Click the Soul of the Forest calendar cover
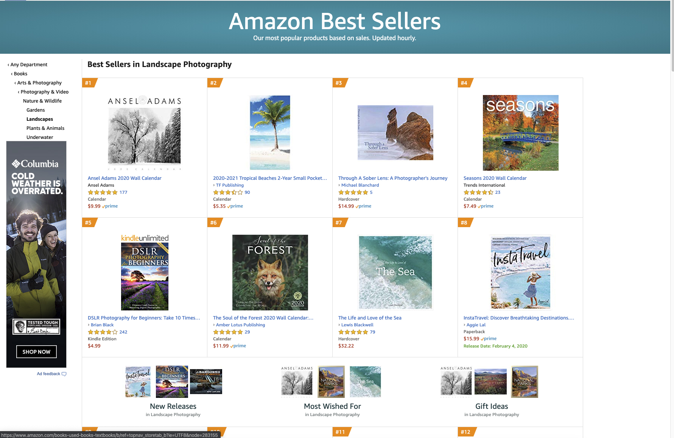The image size is (674, 438). 270,273
